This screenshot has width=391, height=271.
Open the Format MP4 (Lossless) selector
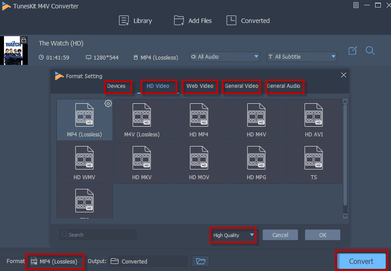[x=55, y=261]
